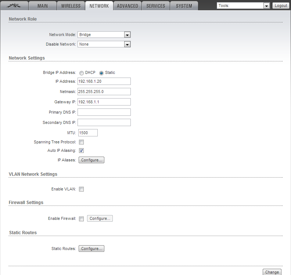Open the Network Mode dropdown
The width and height of the screenshot is (291, 275).
pyautogui.click(x=104, y=35)
